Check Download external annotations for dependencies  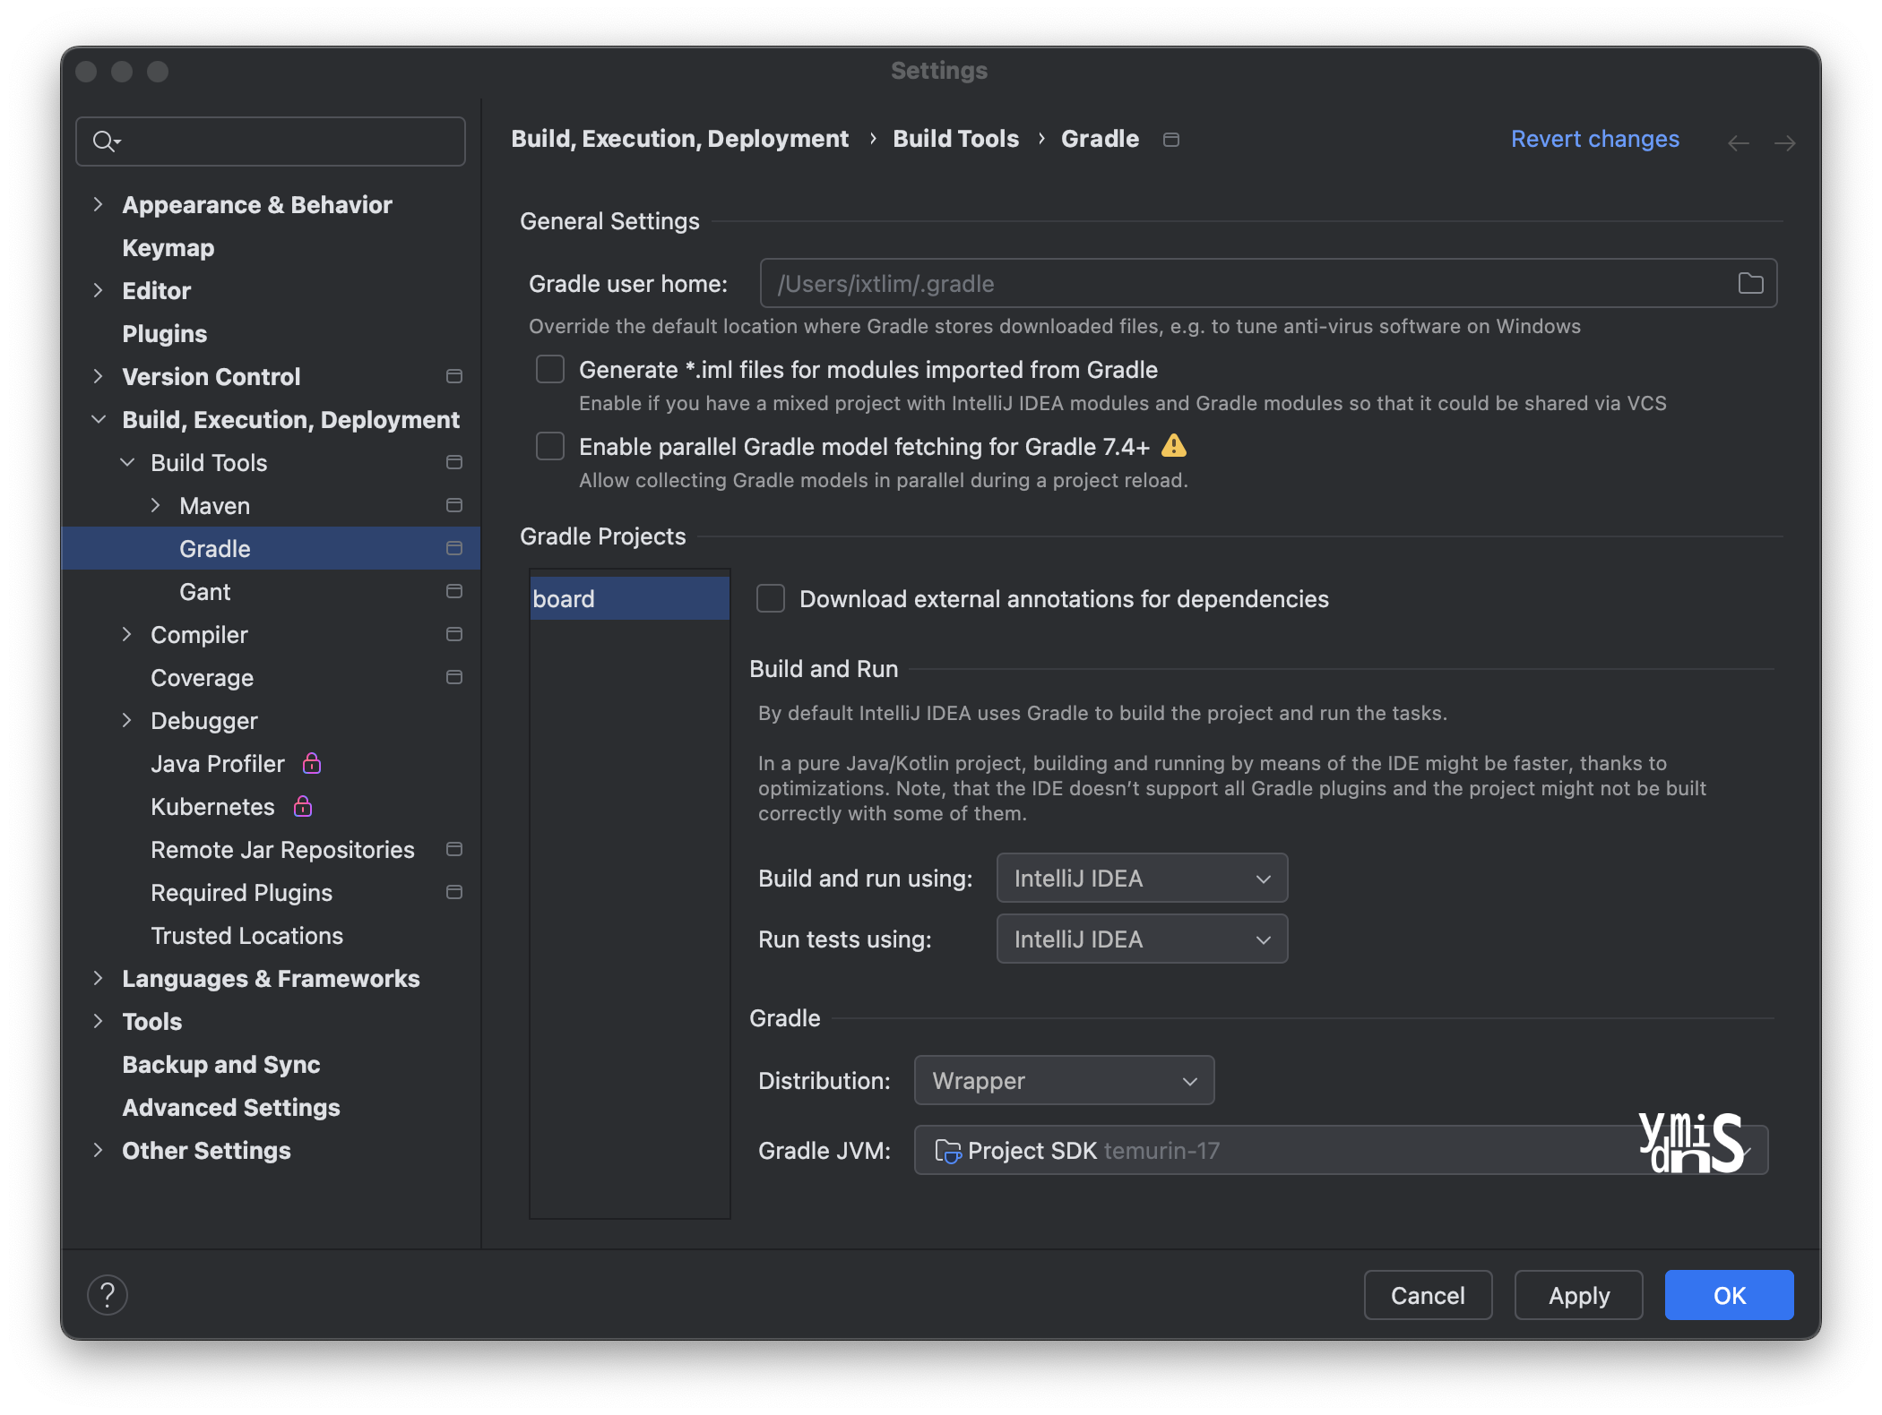[770, 598]
